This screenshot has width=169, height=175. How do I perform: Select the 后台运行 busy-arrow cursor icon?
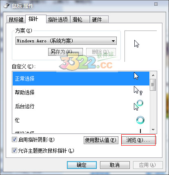138,105
